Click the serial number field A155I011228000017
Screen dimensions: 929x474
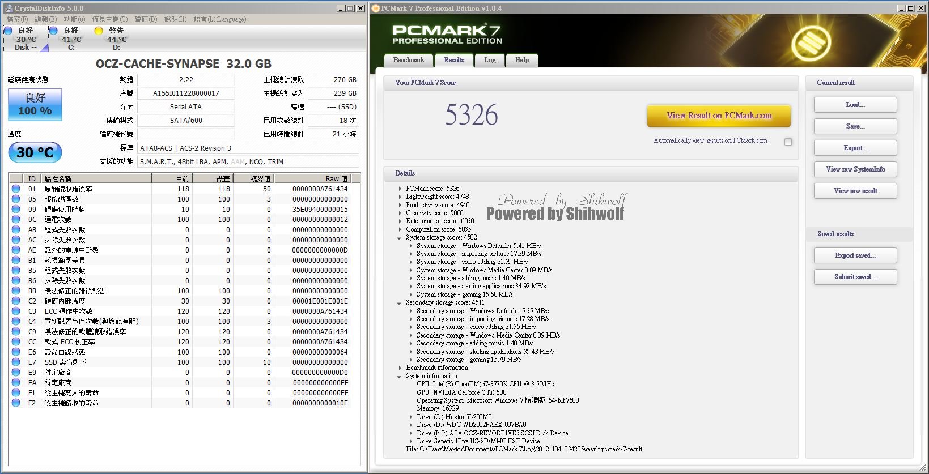[186, 93]
